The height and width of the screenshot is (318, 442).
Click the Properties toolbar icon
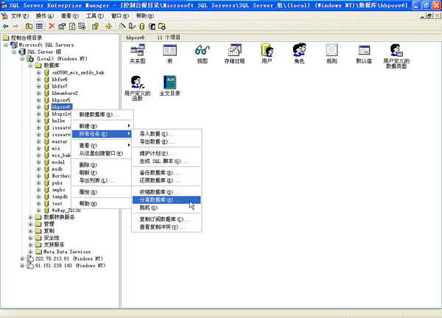pyautogui.click(x=62, y=26)
